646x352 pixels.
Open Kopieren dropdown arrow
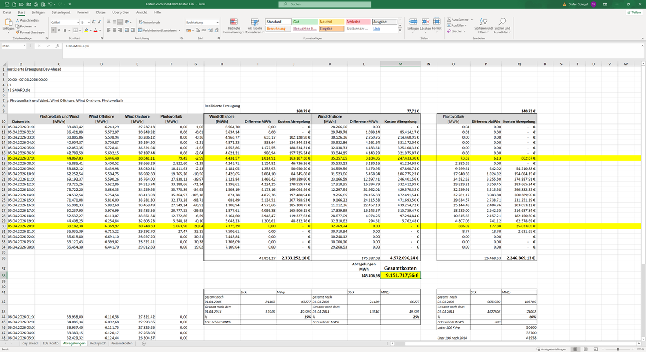(36, 26)
